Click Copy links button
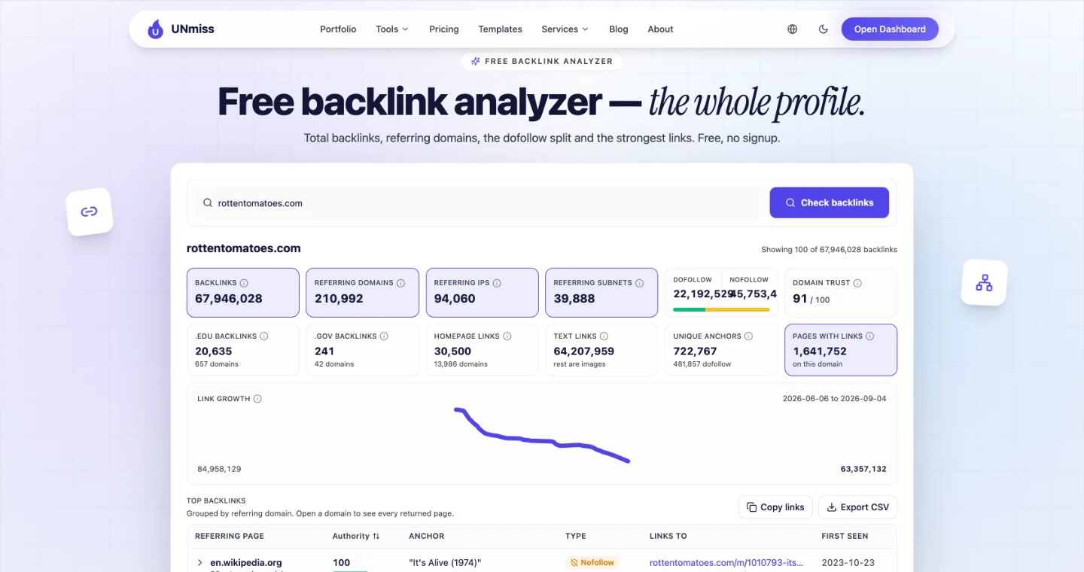Screen dimensions: 1084x572 click(775, 507)
